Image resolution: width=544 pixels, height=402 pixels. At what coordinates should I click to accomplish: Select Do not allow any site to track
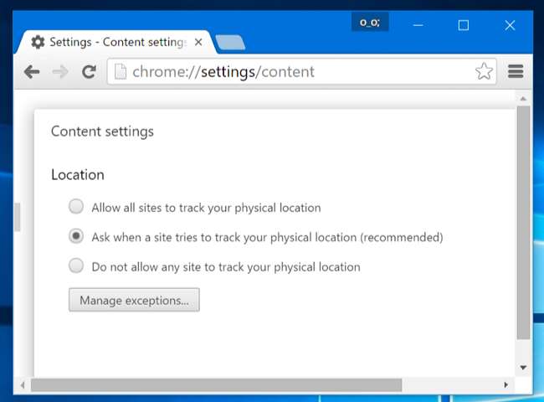[x=76, y=266]
